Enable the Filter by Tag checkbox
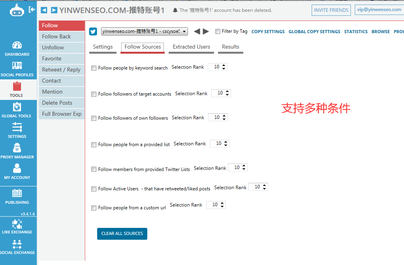This screenshot has width=404, height=265. point(217,31)
